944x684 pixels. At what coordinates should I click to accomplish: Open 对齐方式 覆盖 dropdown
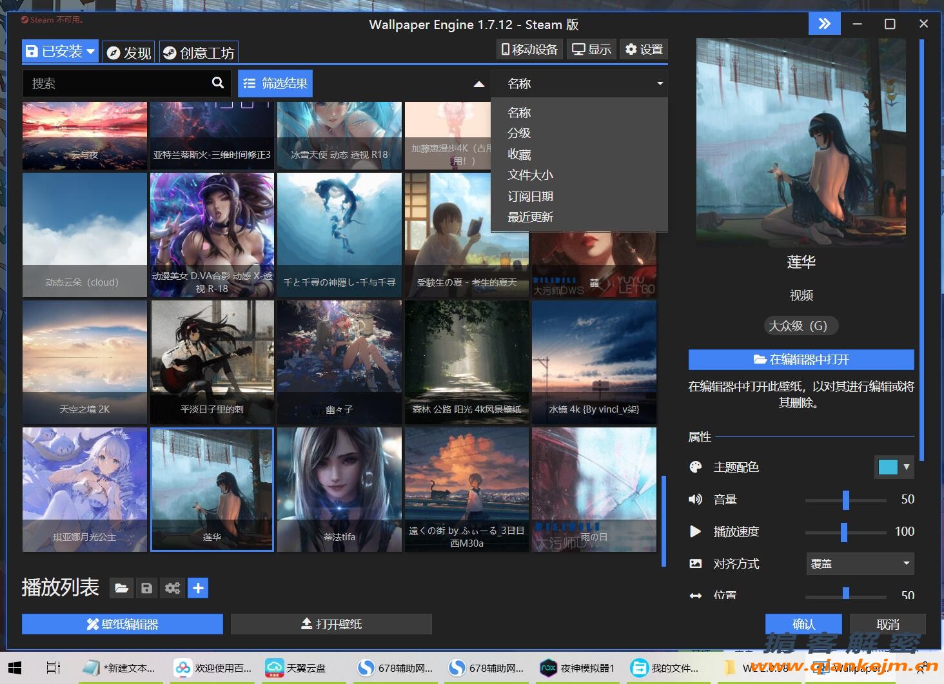[860, 563]
